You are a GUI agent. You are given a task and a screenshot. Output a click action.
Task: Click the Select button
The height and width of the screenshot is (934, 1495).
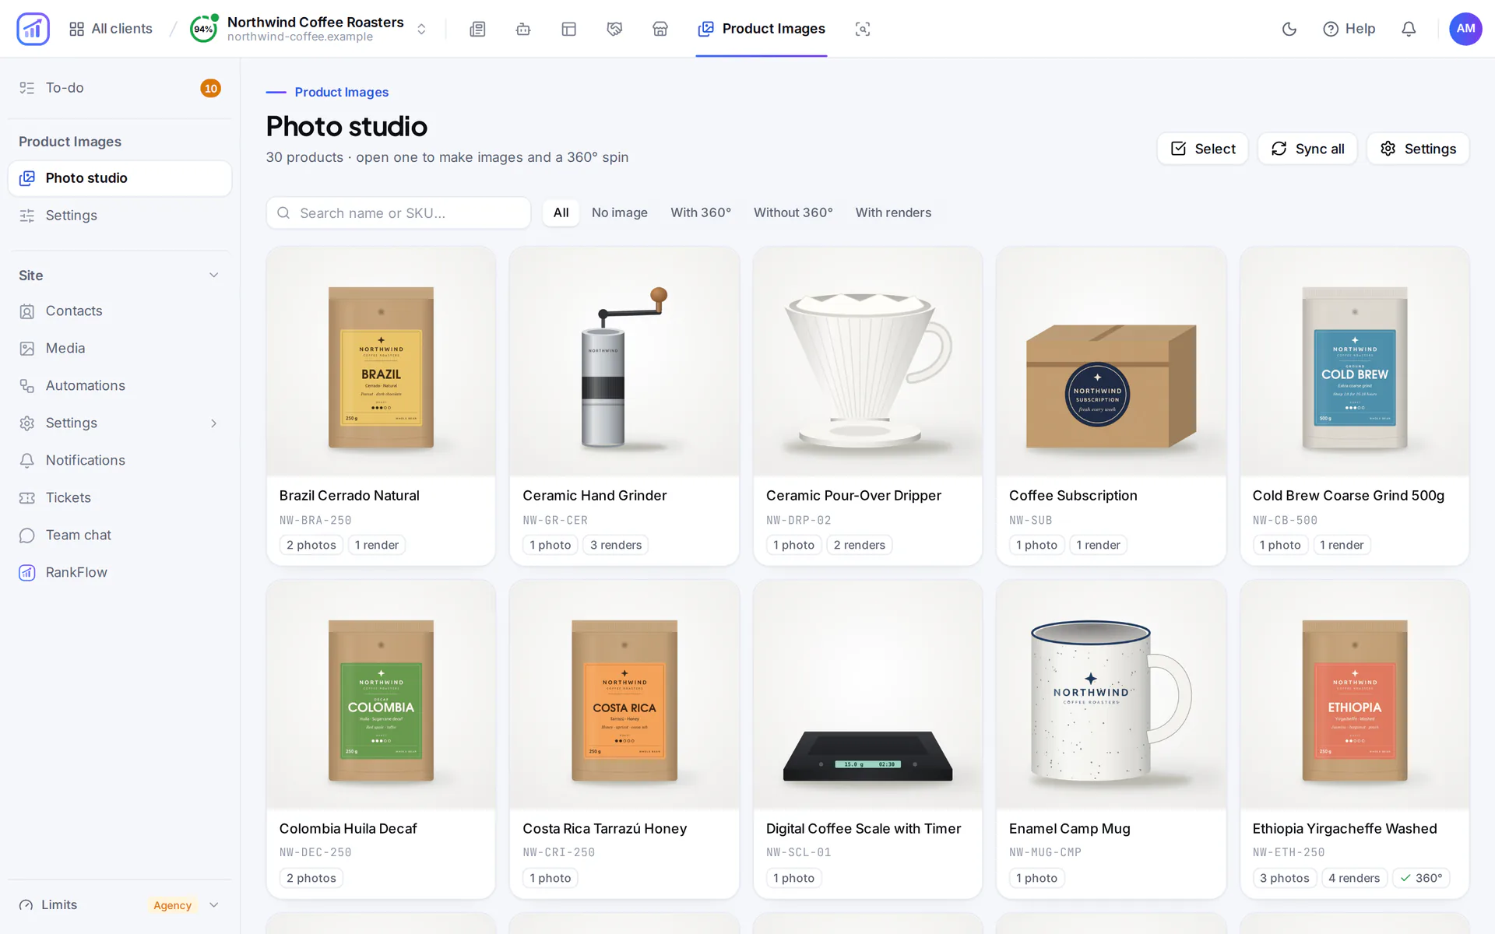1203,149
